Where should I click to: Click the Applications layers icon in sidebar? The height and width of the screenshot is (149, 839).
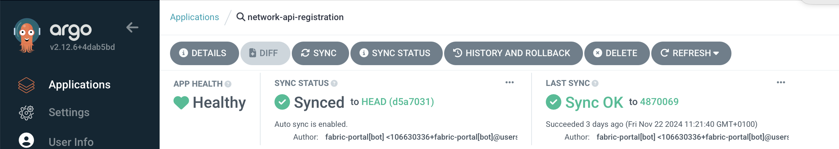[x=26, y=85]
